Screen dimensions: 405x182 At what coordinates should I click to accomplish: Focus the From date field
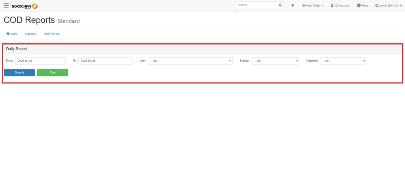40,61
